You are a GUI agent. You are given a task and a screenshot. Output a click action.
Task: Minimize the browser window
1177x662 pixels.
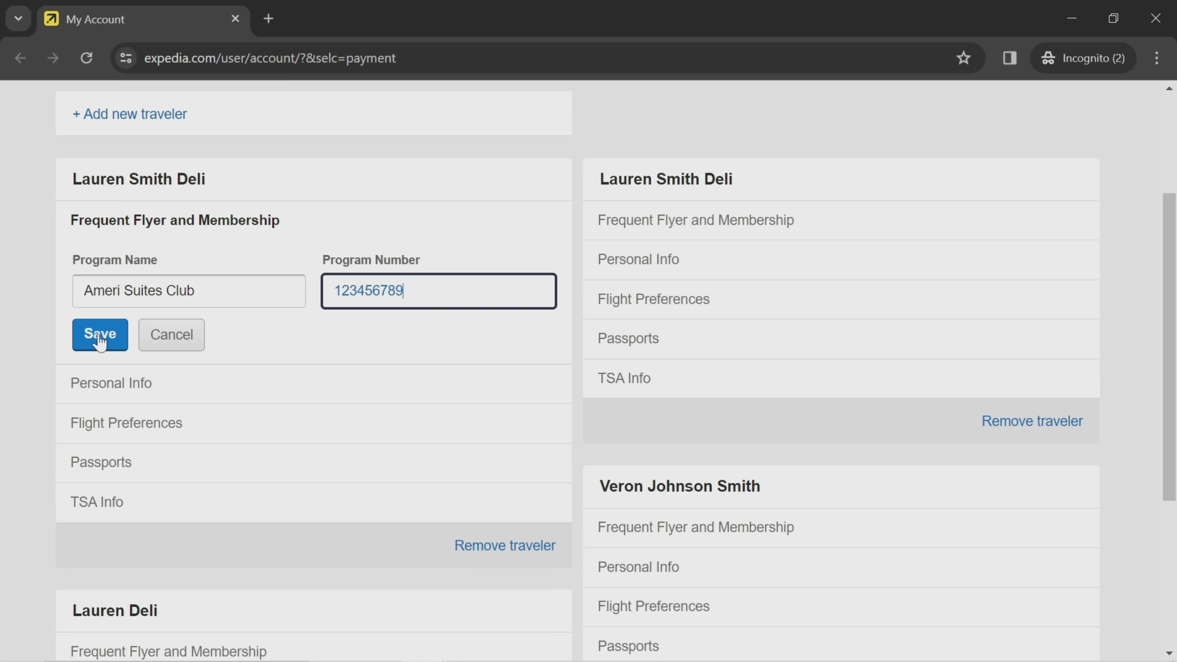1072,18
